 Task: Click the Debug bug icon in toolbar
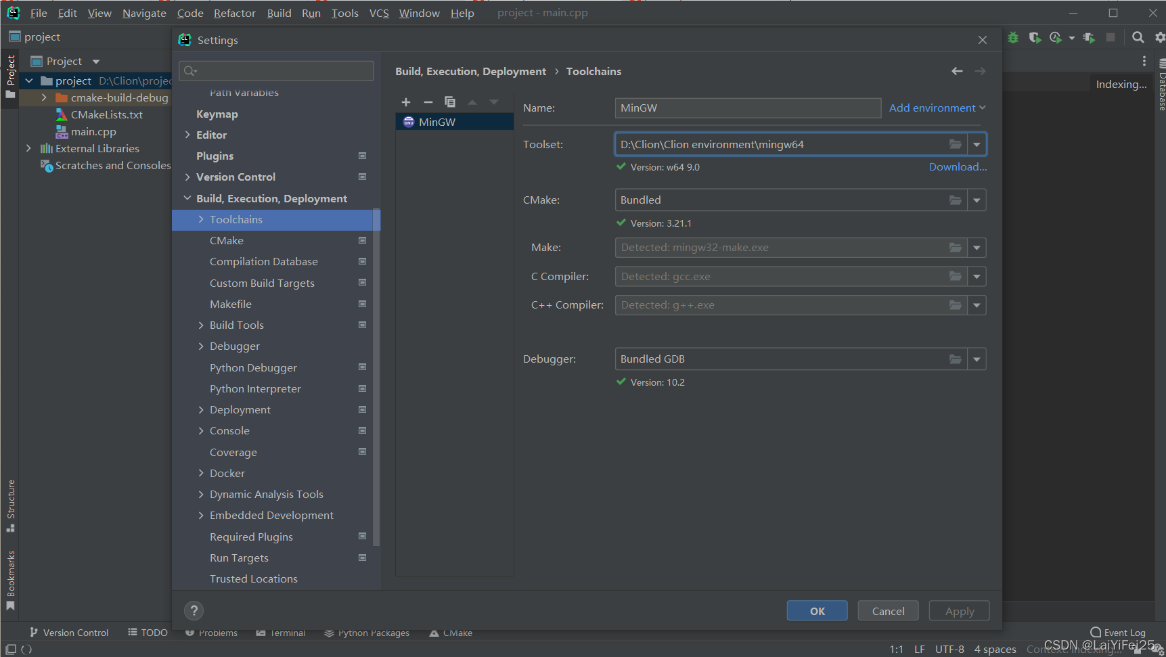point(1013,38)
